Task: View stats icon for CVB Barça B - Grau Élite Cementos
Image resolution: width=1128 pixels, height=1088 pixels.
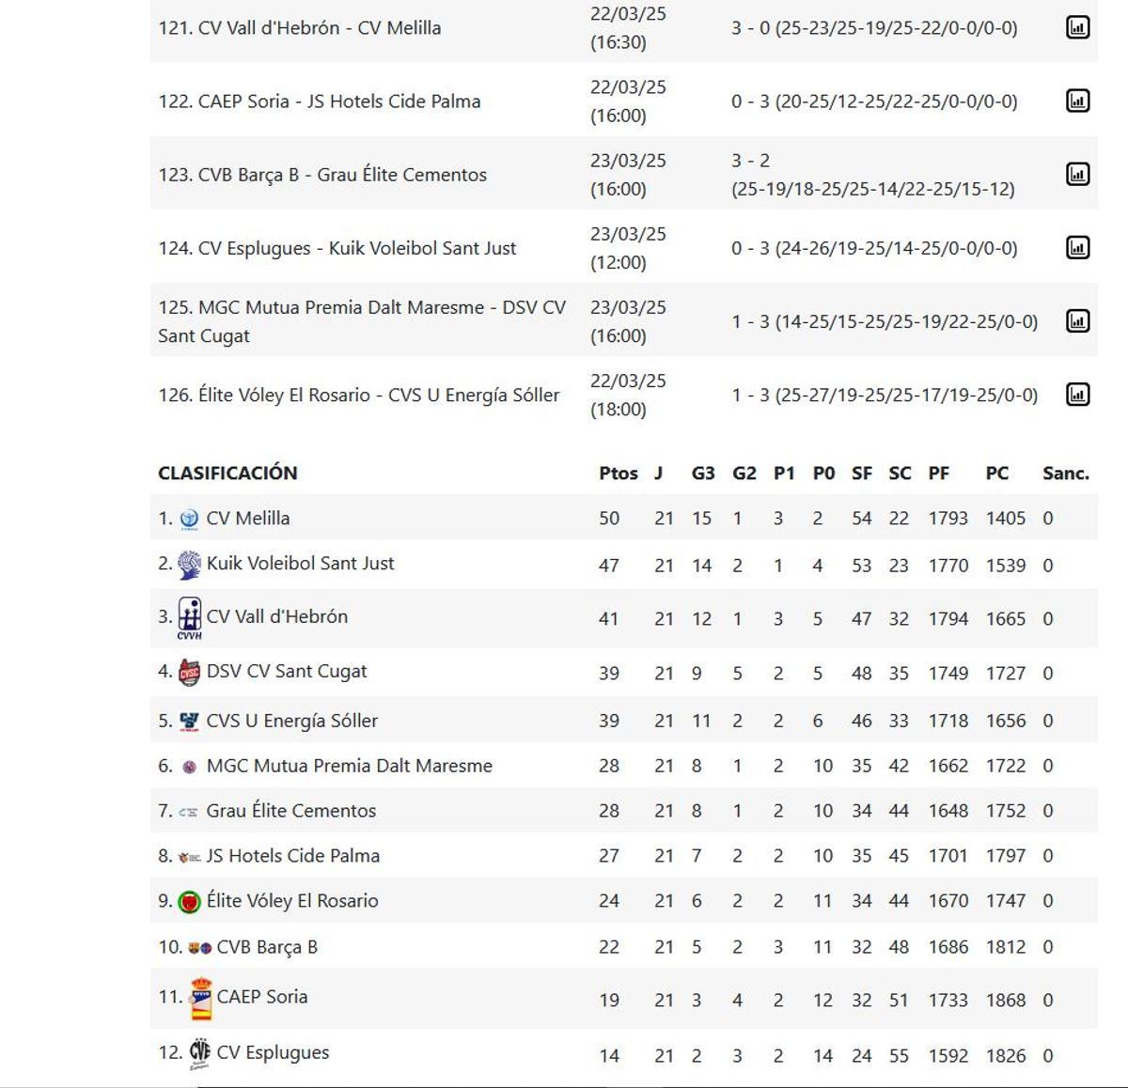Action: (1079, 174)
